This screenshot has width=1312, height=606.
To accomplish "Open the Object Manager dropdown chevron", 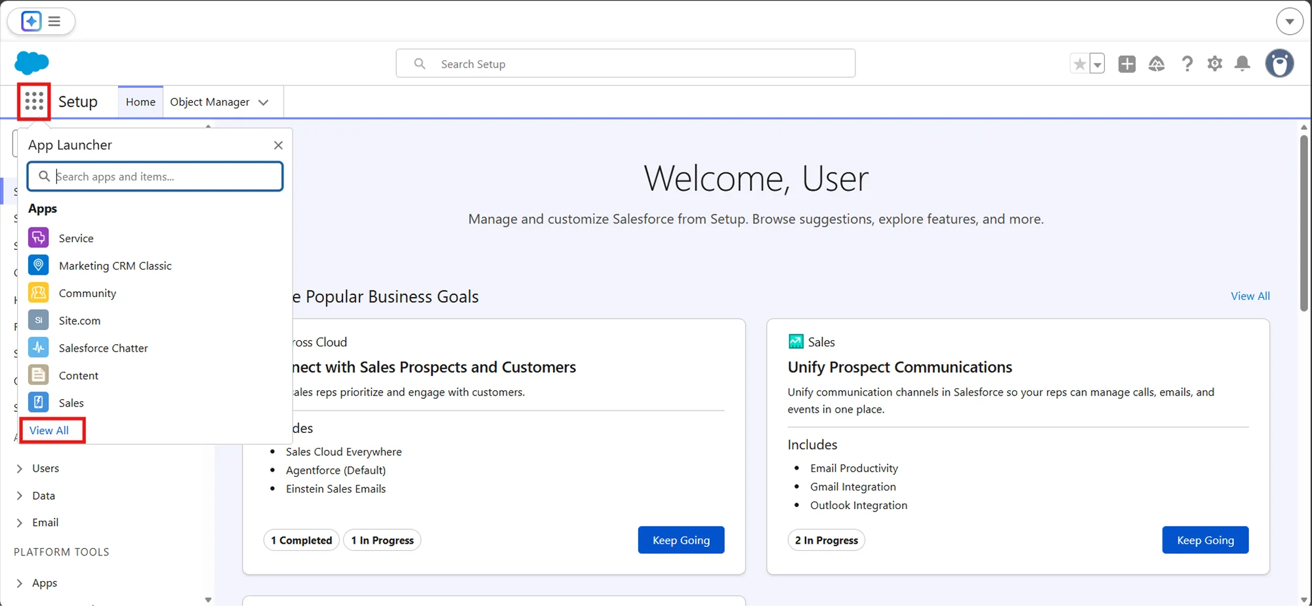I will pos(264,102).
